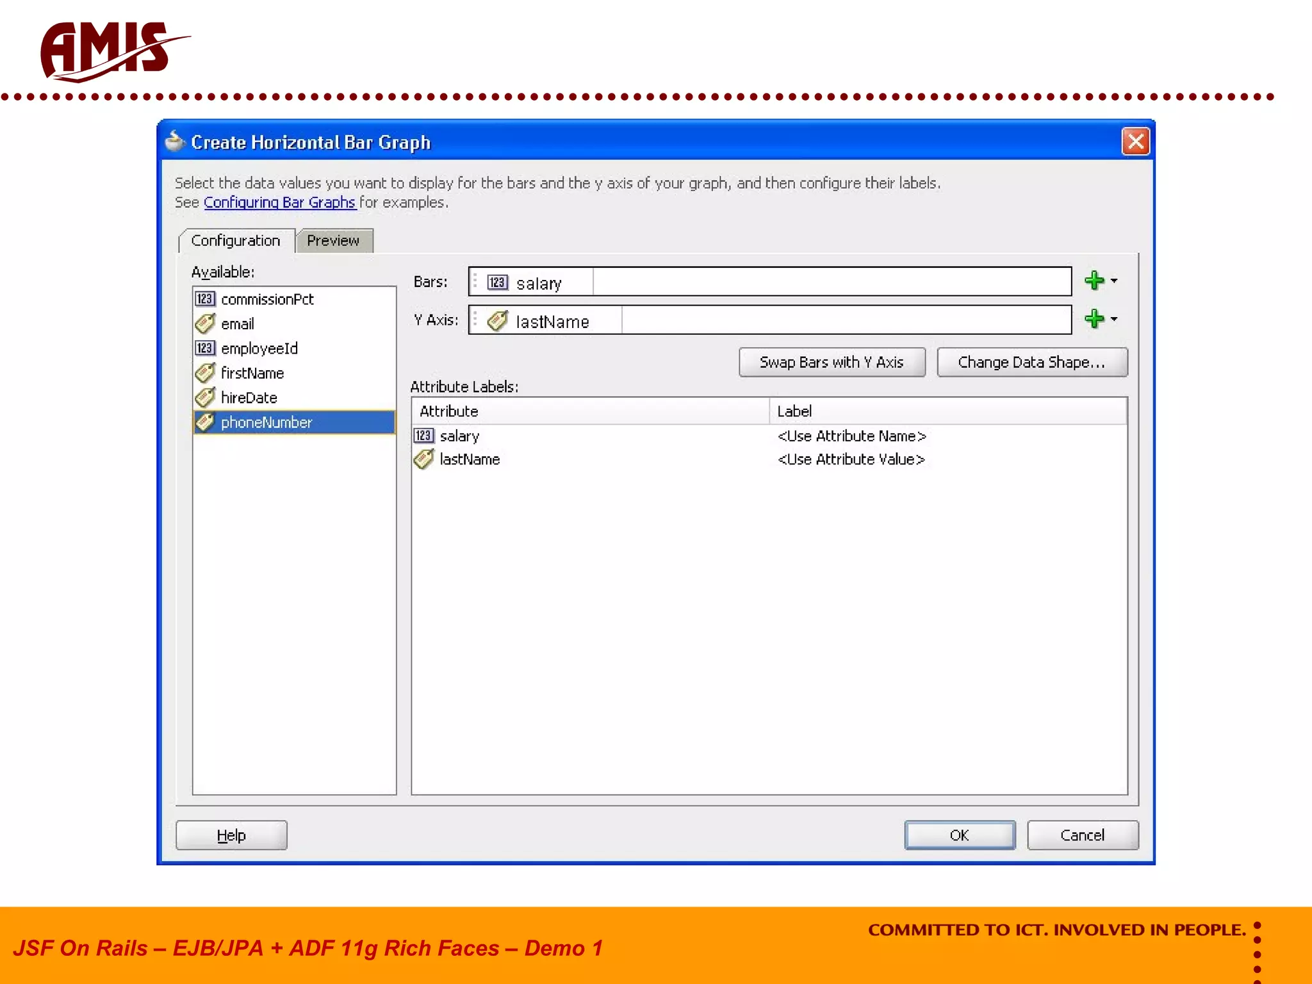The image size is (1312, 984).
Task: Click the salary icon in Attribute Labels table
Action: pyautogui.click(x=423, y=436)
